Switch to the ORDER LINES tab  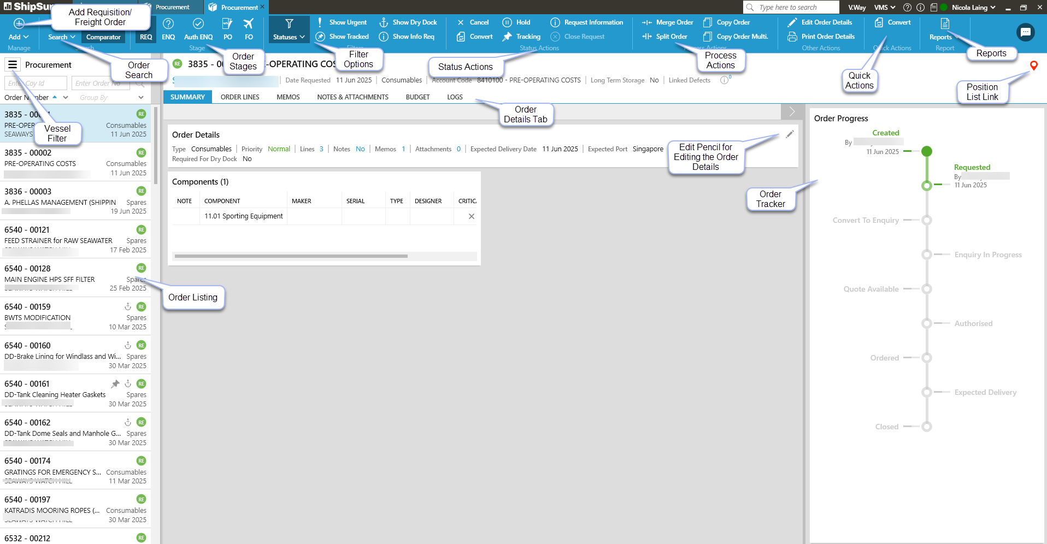tap(240, 97)
